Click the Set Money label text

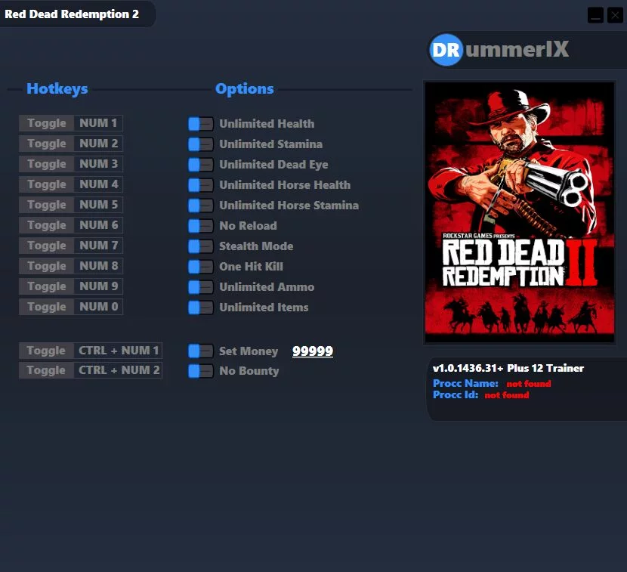(x=249, y=351)
